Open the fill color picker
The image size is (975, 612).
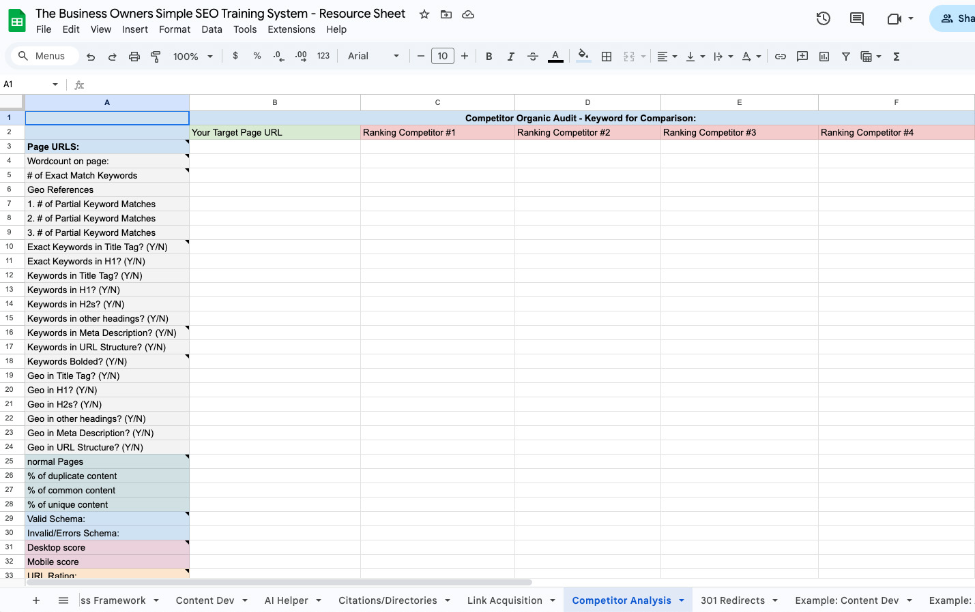(583, 57)
